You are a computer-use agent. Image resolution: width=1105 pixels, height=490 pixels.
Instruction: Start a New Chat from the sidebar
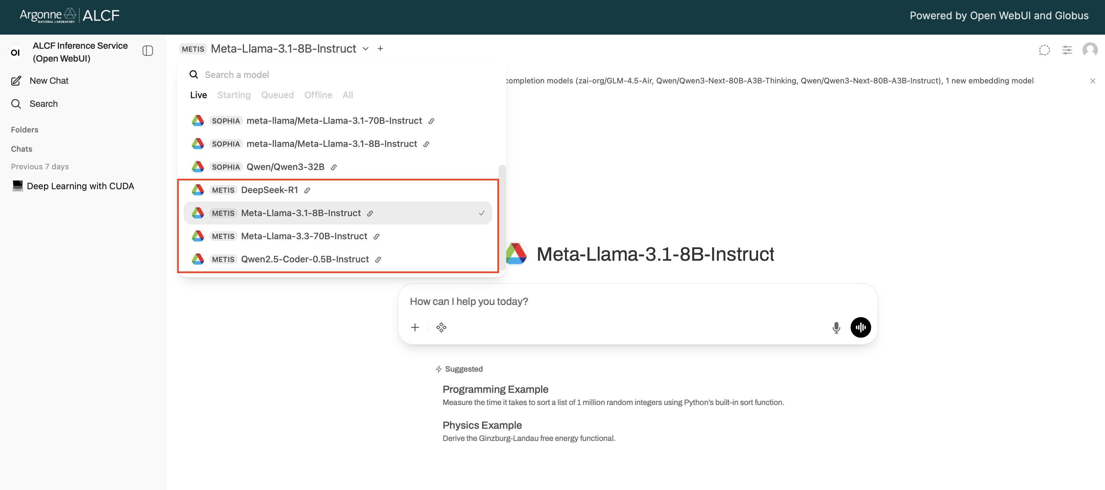coord(49,80)
